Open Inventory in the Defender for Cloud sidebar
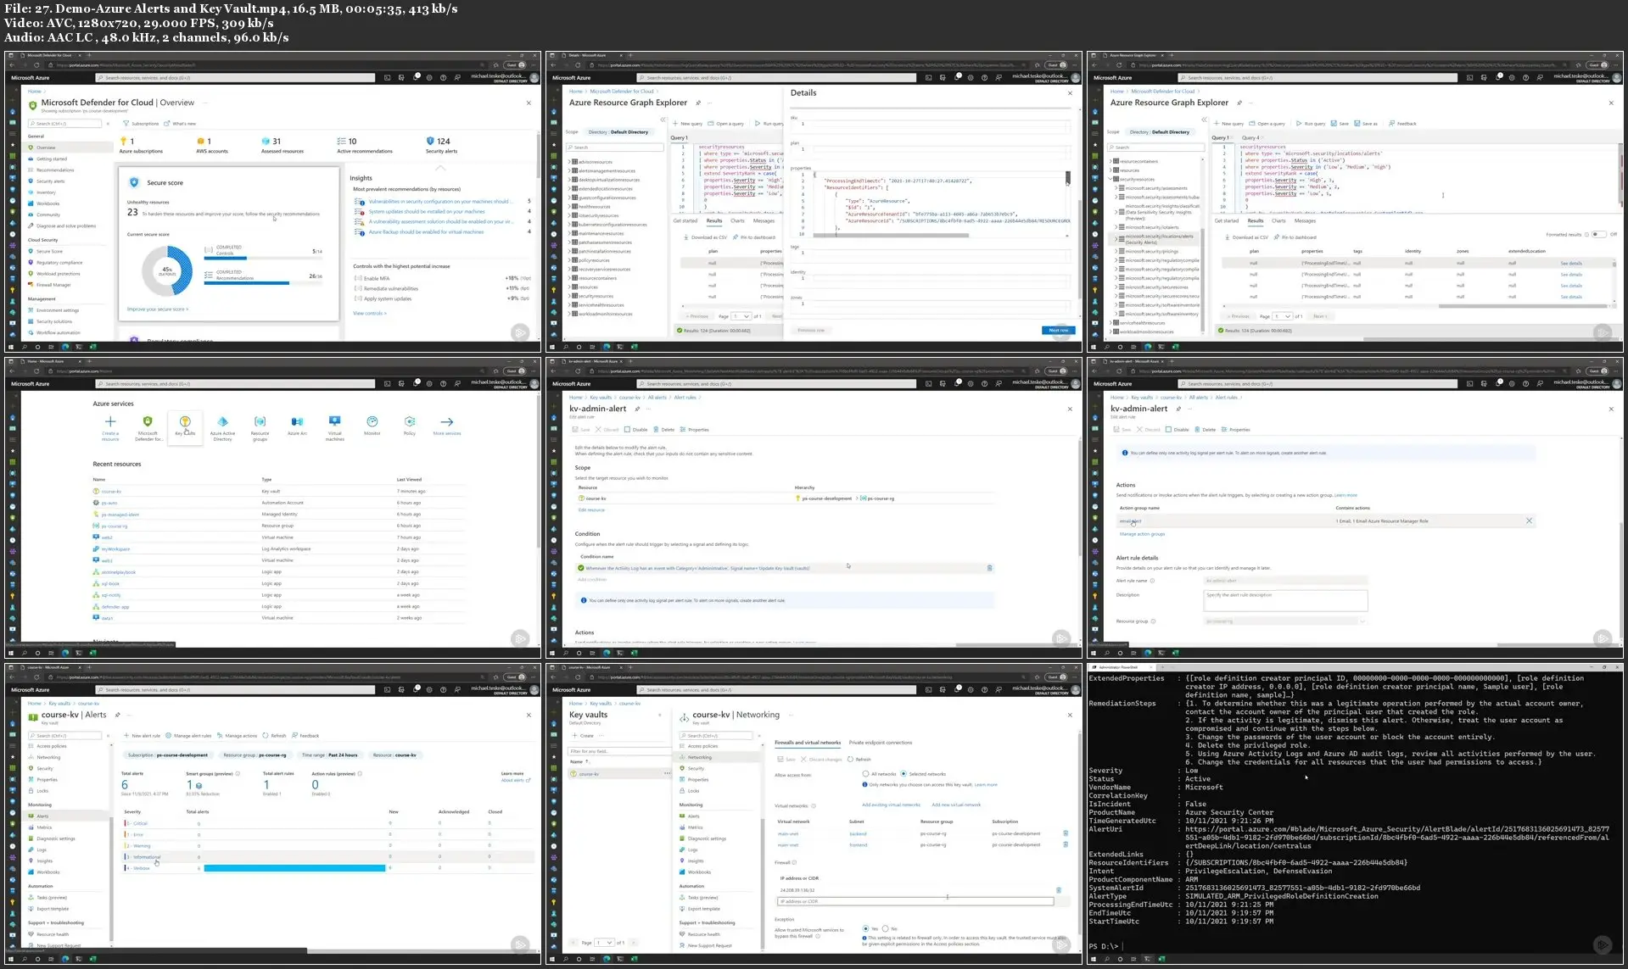This screenshot has width=1628, height=969. 46,192
